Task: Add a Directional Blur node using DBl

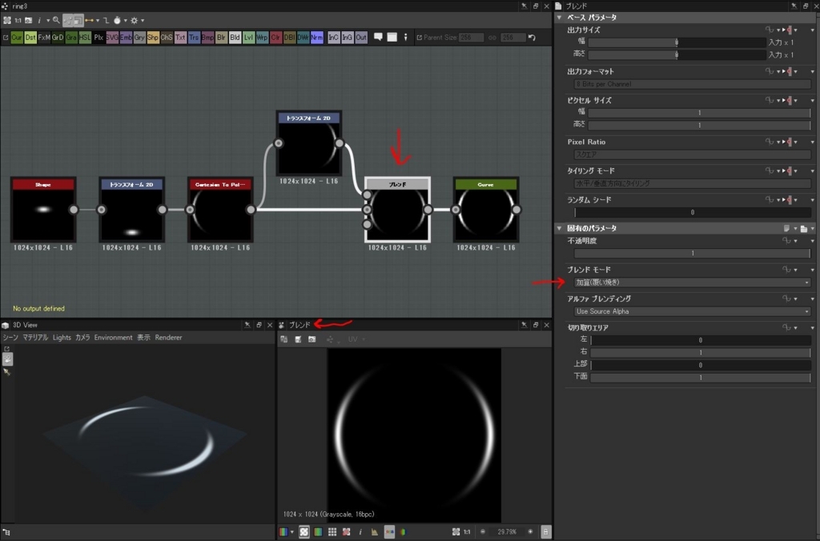Action: 289,38
